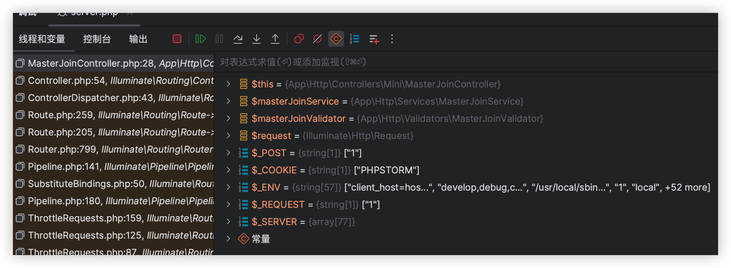Select frame SubstituteBindings.php:50

[114, 184]
